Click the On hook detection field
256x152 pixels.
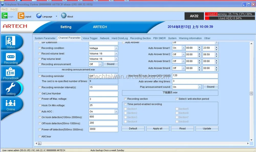[x=103, y=117]
